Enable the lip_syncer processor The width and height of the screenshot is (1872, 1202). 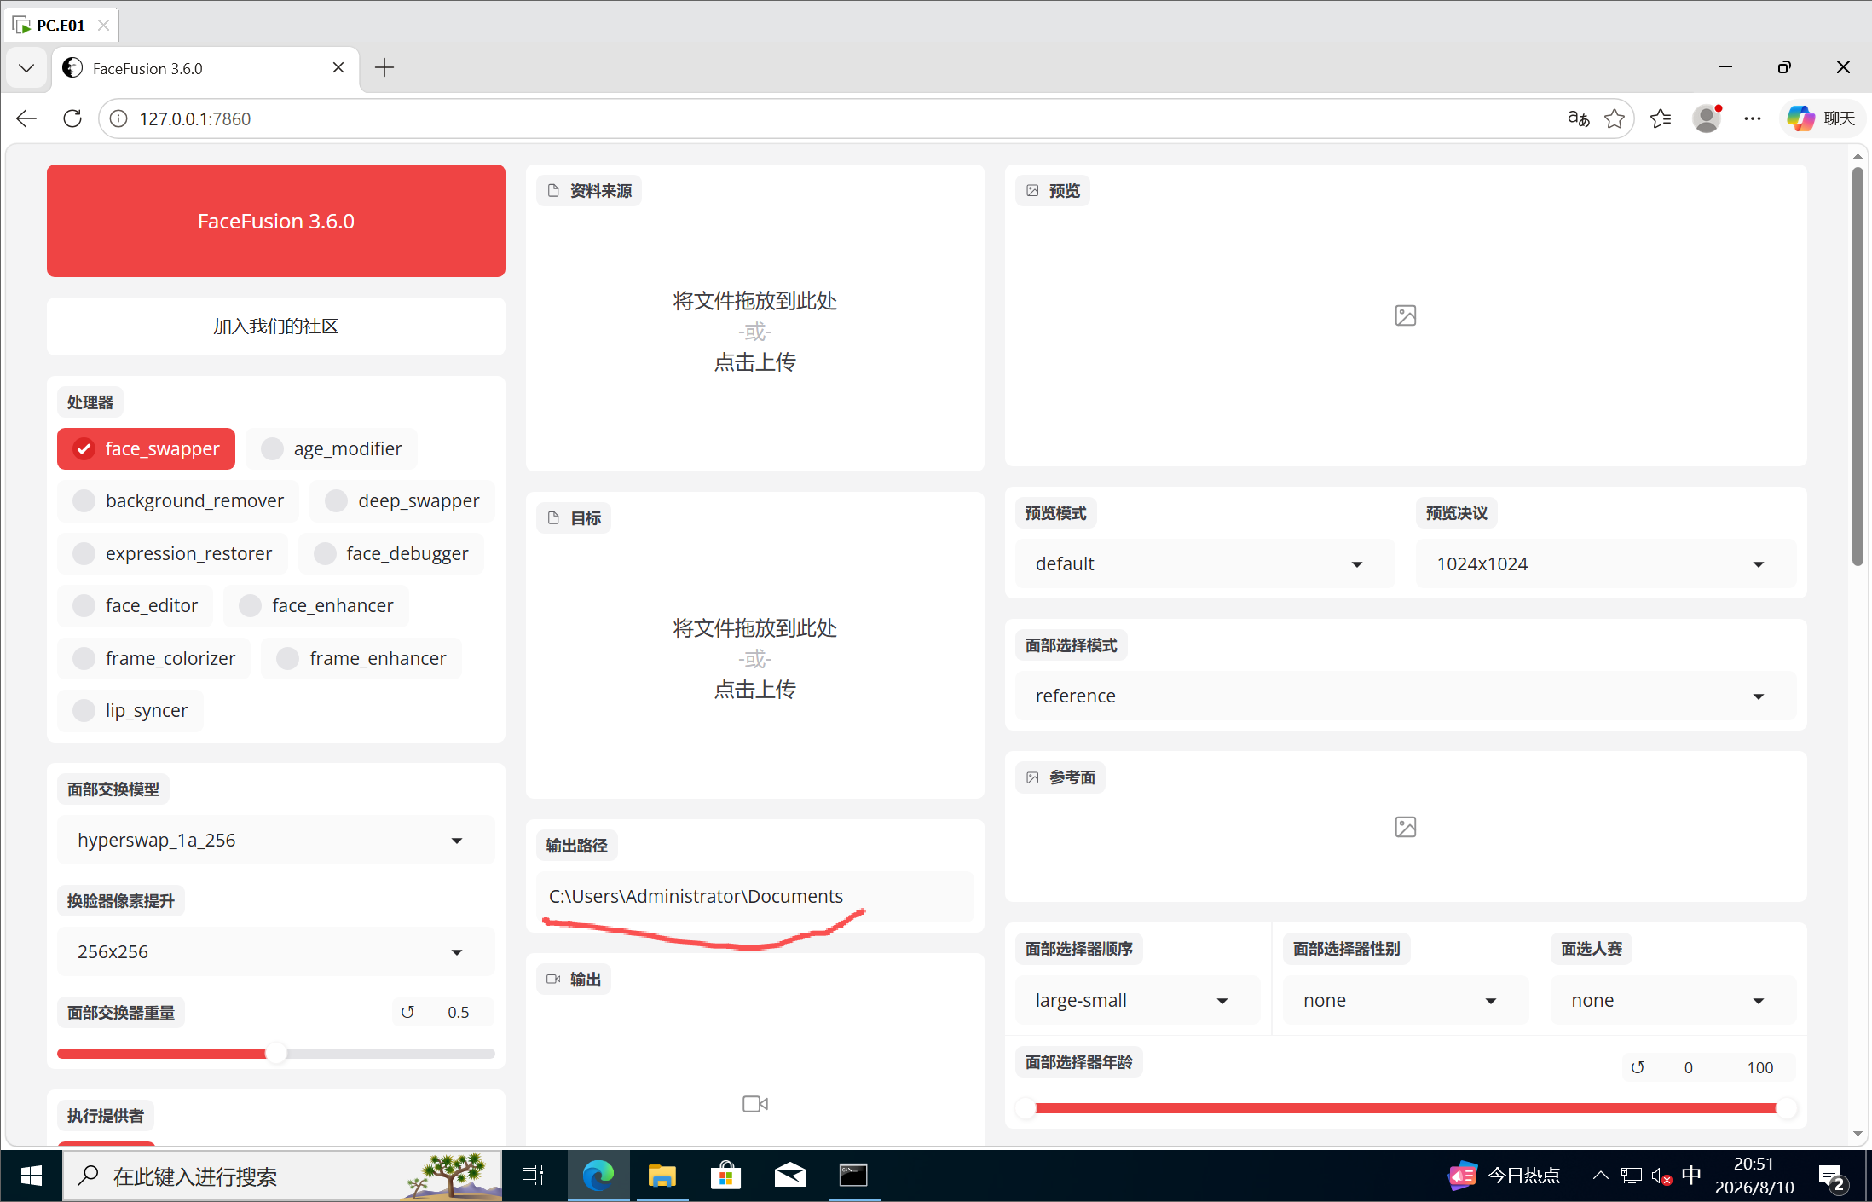click(130, 710)
